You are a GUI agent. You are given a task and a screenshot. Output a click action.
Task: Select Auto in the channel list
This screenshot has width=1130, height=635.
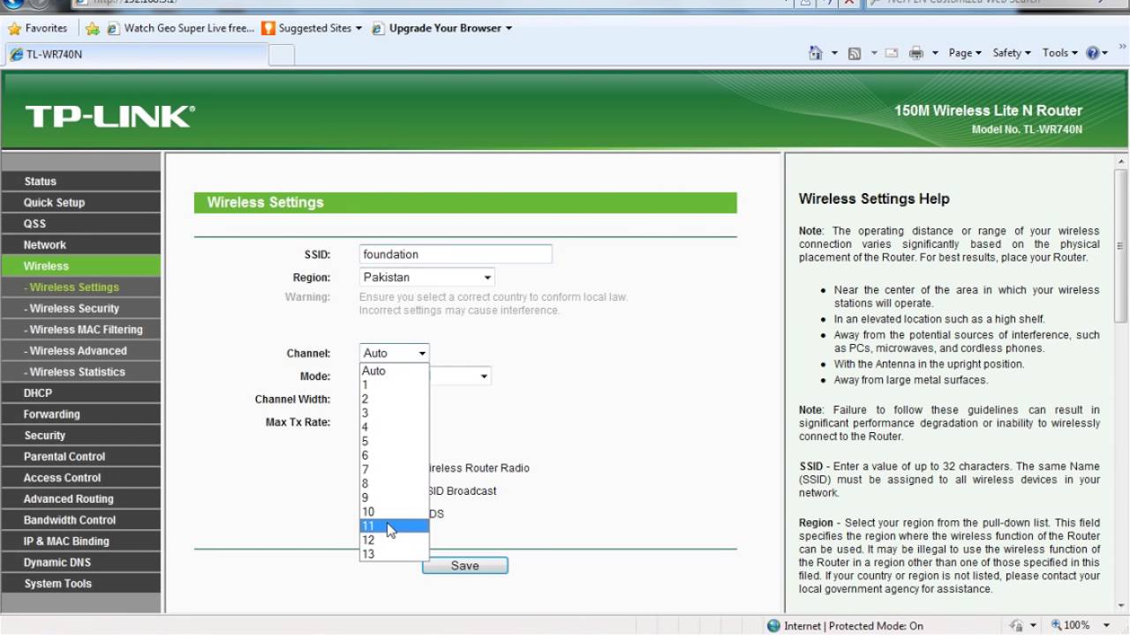394,371
